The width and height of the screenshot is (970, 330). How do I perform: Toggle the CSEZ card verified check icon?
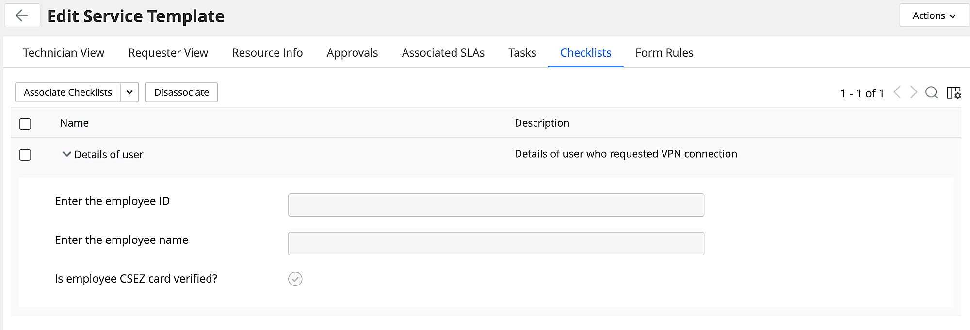295,279
